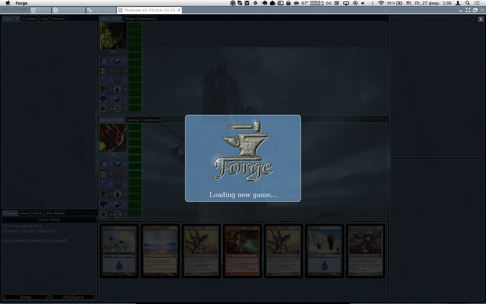Click Victor's hand cards icon
The image size is (486, 304).
pos(103,61)
